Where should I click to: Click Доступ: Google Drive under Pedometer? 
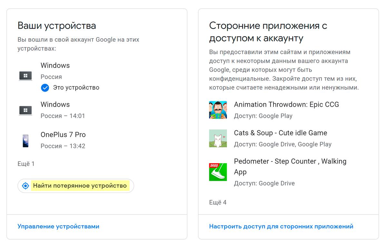click(264, 183)
